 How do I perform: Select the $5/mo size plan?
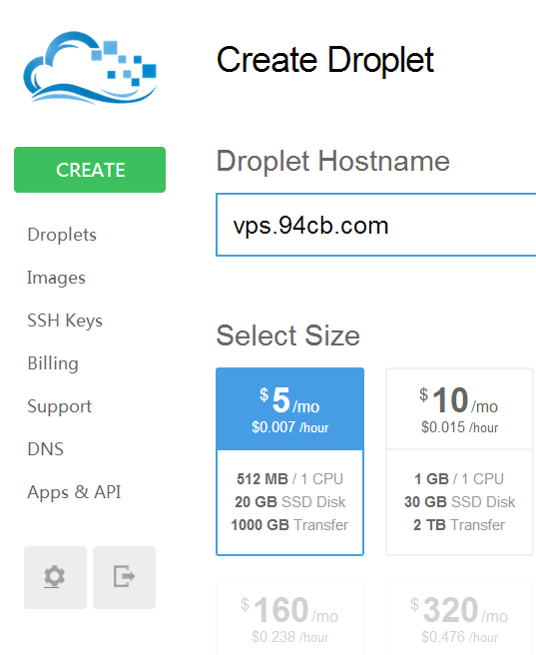pos(290,409)
